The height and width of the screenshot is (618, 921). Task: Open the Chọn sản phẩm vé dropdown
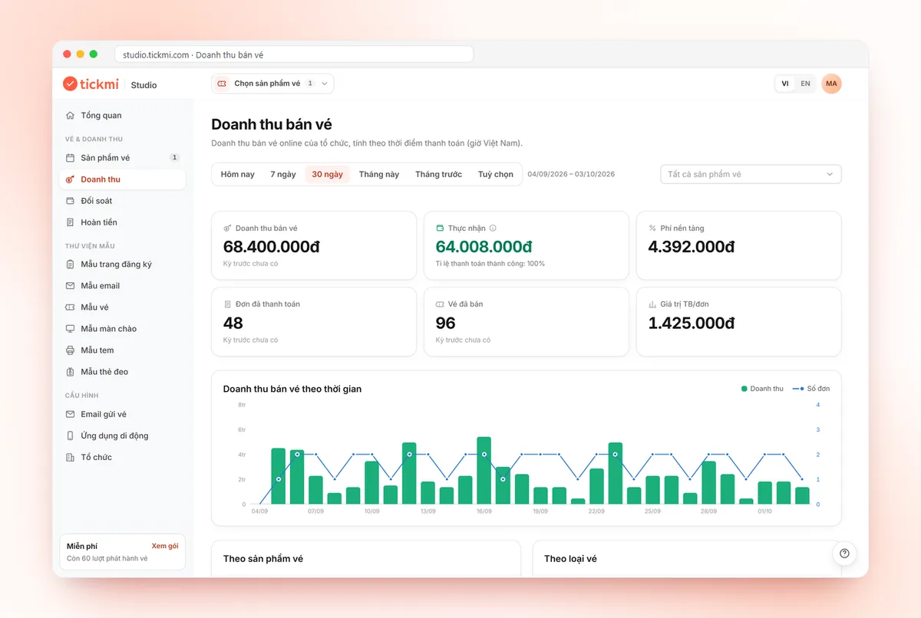pyautogui.click(x=272, y=84)
